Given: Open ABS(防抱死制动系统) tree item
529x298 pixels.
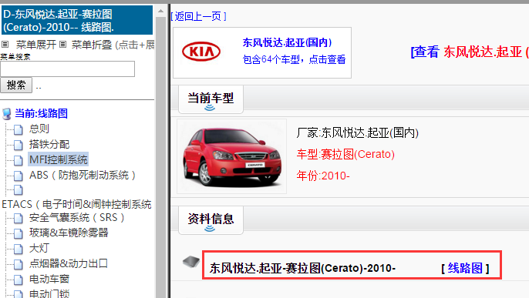Looking at the screenshot, I should (x=83, y=175).
